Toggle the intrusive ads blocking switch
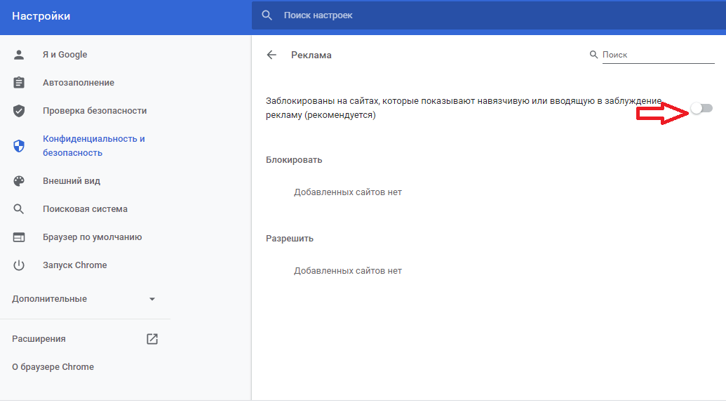 [x=701, y=108]
